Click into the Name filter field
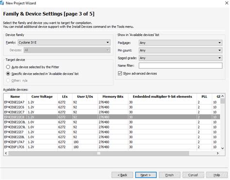 [181, 66]
